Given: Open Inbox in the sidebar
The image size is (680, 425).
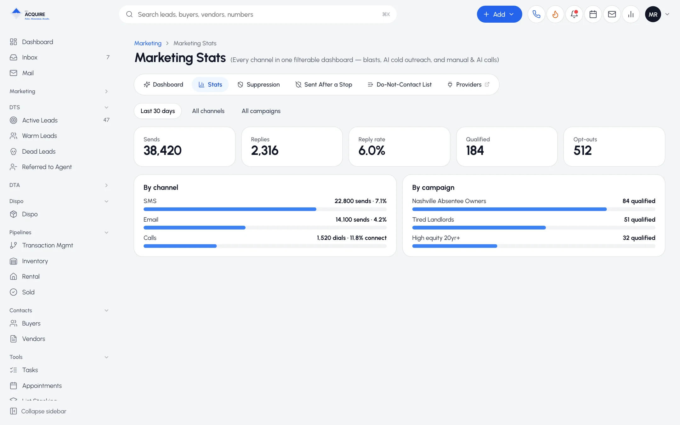Looking at the screenshot, I should point(59,57).
